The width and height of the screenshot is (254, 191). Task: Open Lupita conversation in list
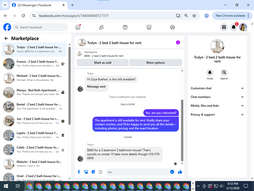(34, 135)
